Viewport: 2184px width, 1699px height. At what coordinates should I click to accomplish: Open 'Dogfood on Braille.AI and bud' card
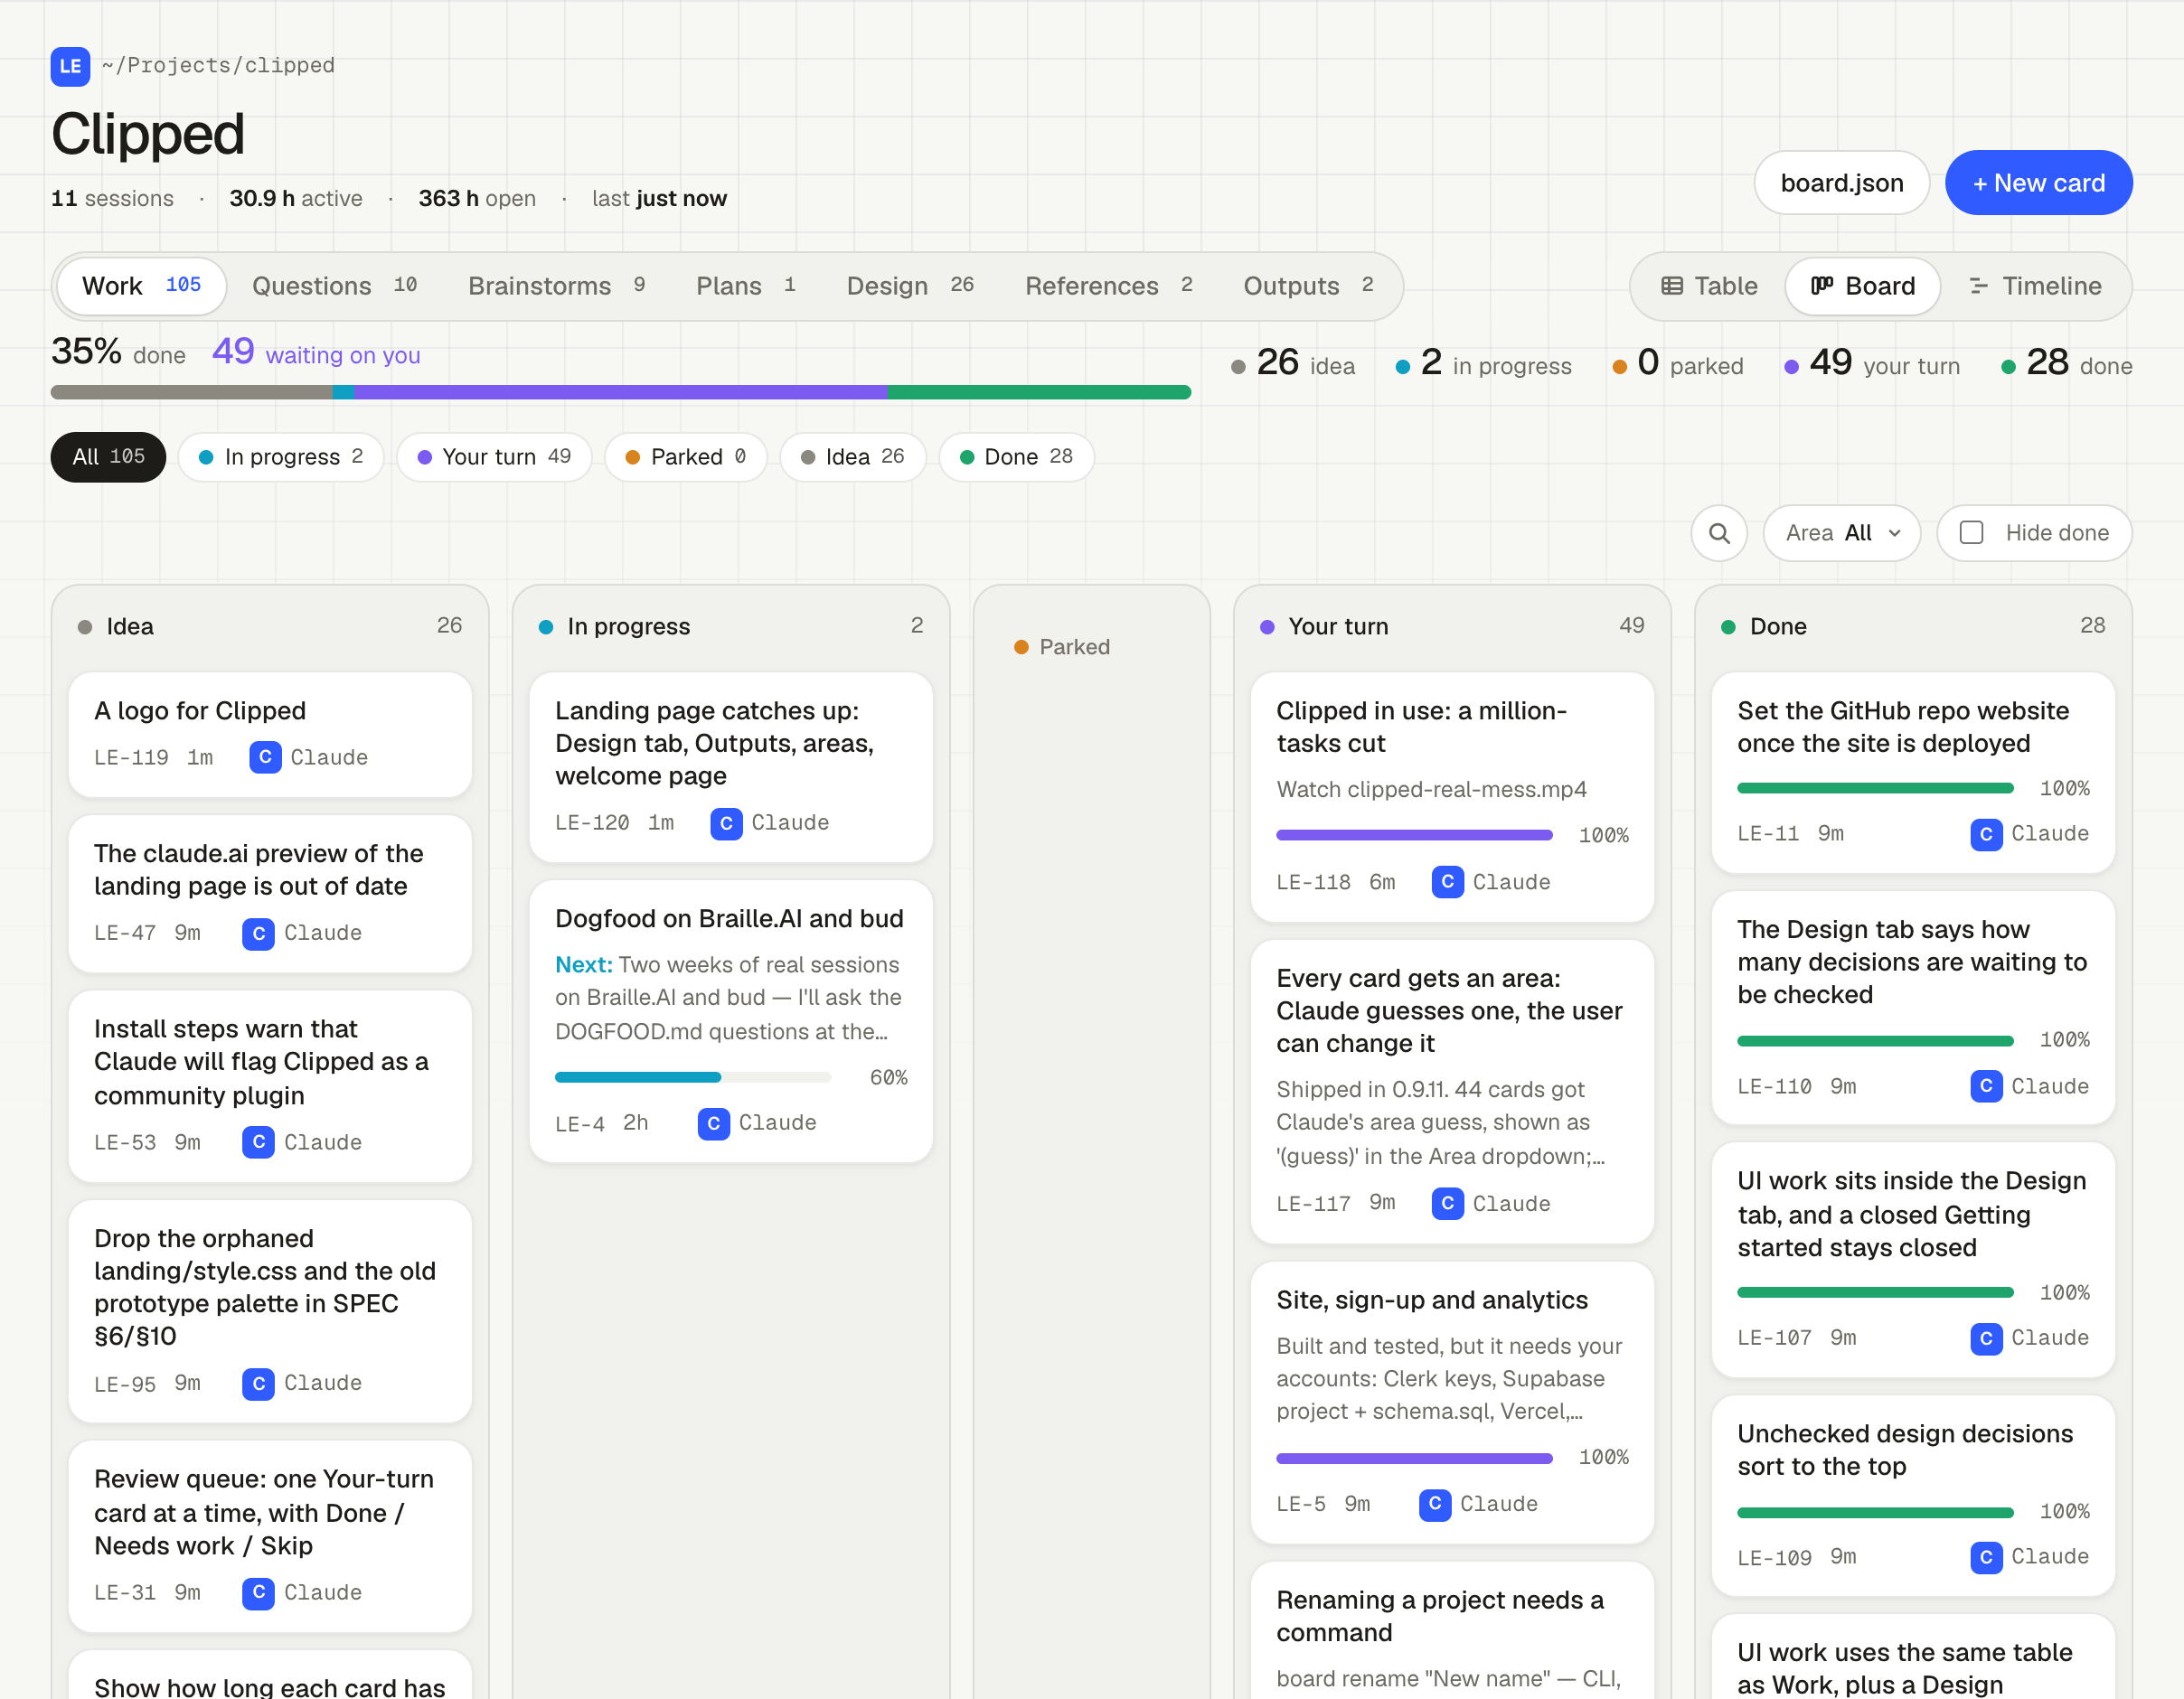click(731, 1021)
